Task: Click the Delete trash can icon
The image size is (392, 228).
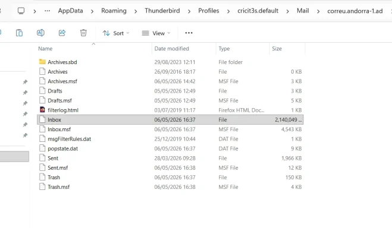Action: click(83, 33)
